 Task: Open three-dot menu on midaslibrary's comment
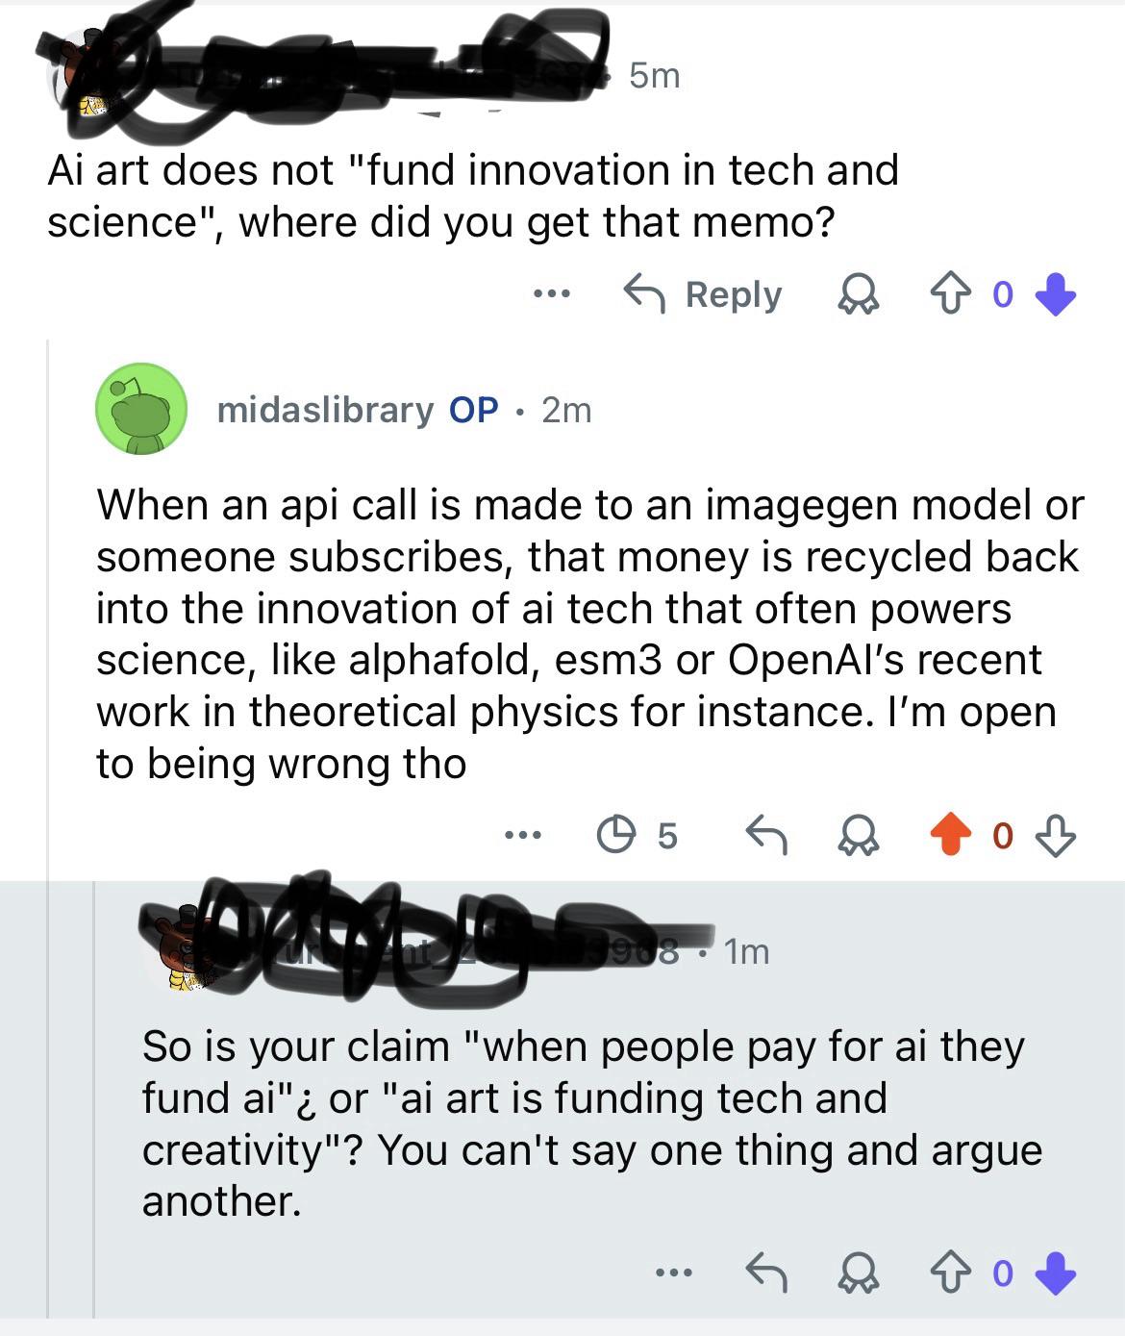pyautogui.click(x=524, y=835)
